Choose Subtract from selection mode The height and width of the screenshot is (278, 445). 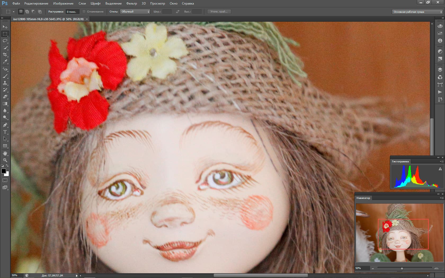click(x=33, y=11)
